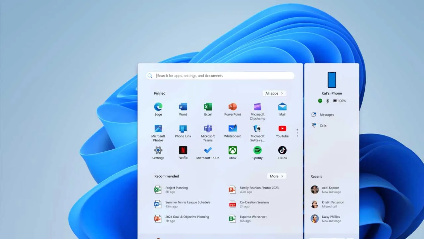Open the Phone Link app
Image resolution: width=424 pixels, height=239 pixels.
183,131
